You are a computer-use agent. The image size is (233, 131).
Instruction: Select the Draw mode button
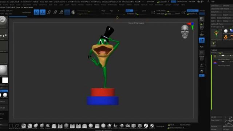click(43, 12)
